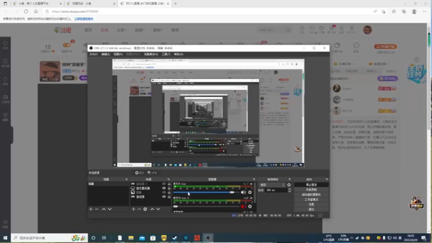
Task: Open the 视频 dropdown in the Douyu navigation
Action: [x=139, y=30]
